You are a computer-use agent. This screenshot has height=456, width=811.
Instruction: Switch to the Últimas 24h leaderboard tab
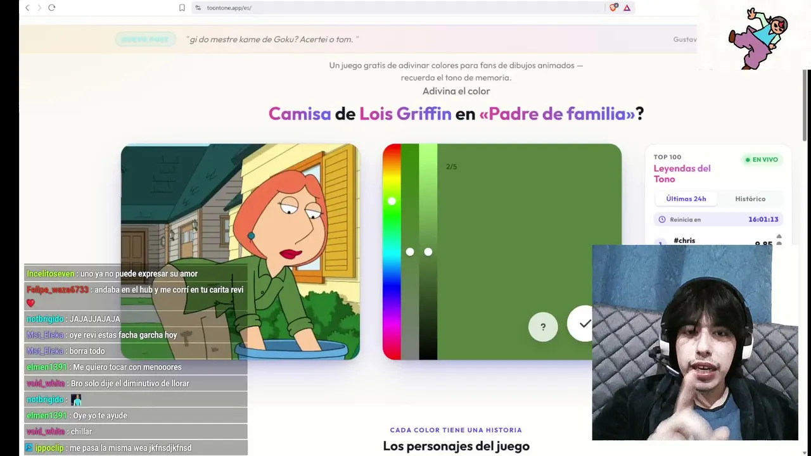(686, 199)
